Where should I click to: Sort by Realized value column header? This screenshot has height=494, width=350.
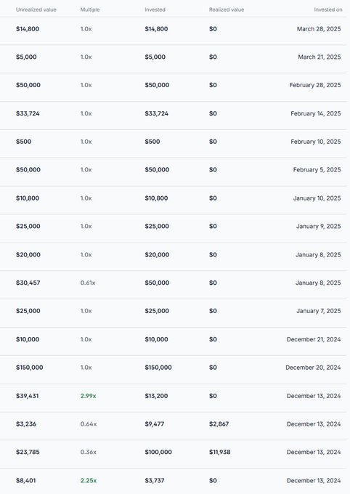click(227, 9)
